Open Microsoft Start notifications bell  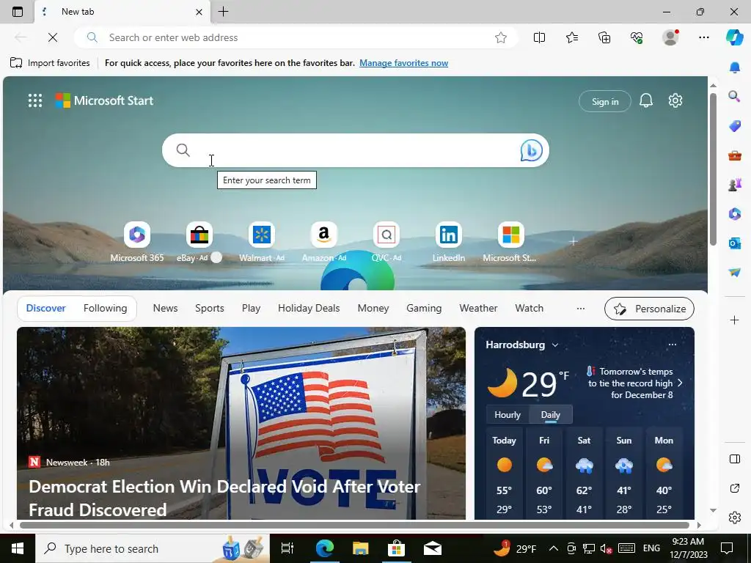pos(646,100)
